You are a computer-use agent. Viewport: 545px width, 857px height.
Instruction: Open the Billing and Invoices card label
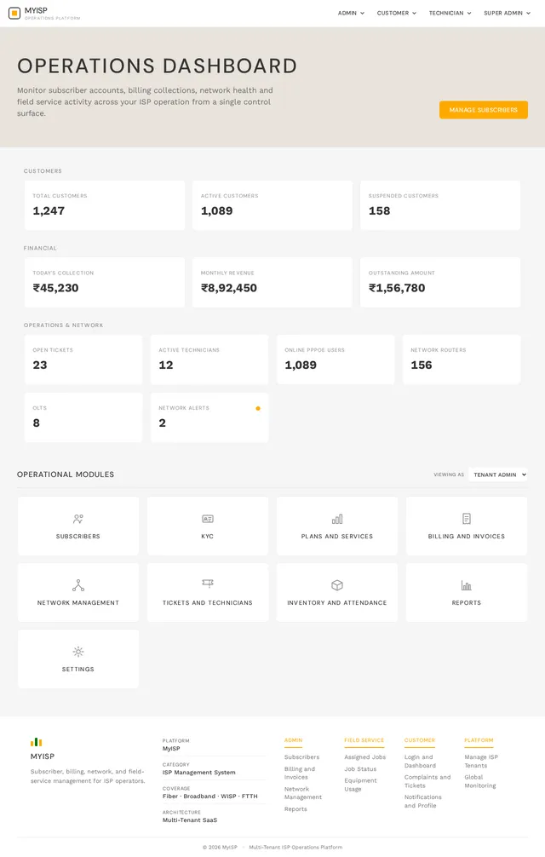coord(467,536)
